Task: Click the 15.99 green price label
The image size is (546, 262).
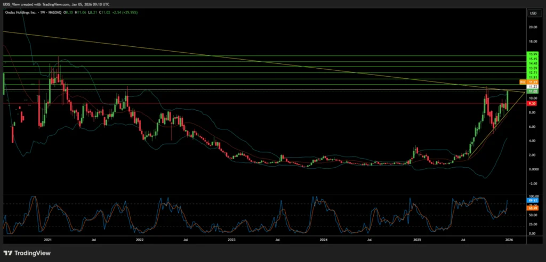Action: (x=532, y=54)
